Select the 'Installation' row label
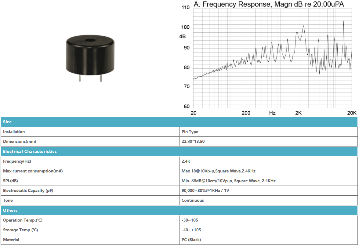Image resolution: width=359 pixels, height=246 pixels. pos(14,132)
